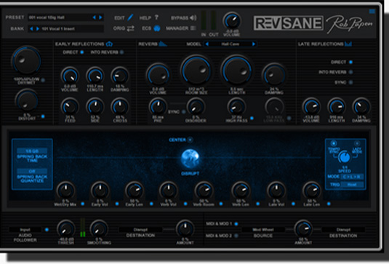
Task: Open the Spring Back Time value menu
Action: 32,151
